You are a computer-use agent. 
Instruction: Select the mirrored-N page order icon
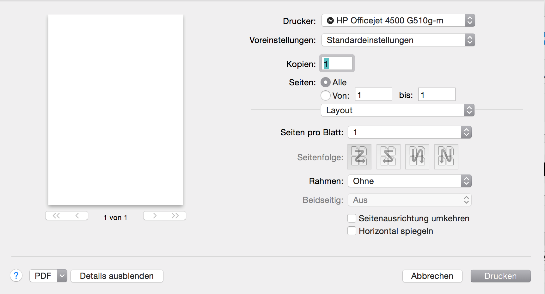coord(417,157)
